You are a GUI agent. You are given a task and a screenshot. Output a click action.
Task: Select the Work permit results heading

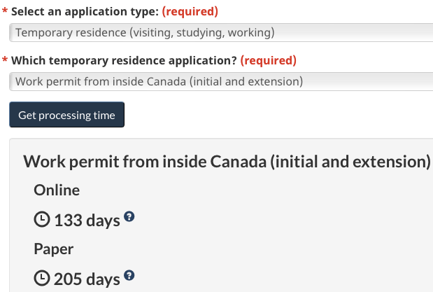coord(227,161)
